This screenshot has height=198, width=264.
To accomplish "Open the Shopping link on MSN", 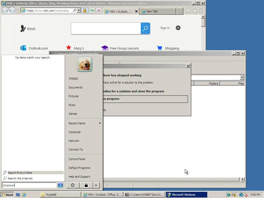I will tap(168, 48).
